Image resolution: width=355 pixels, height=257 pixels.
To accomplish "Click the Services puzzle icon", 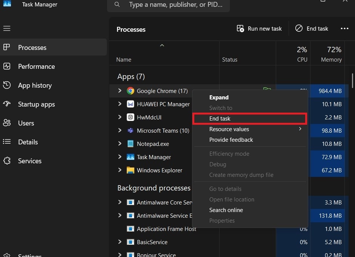I will point(7,161).
